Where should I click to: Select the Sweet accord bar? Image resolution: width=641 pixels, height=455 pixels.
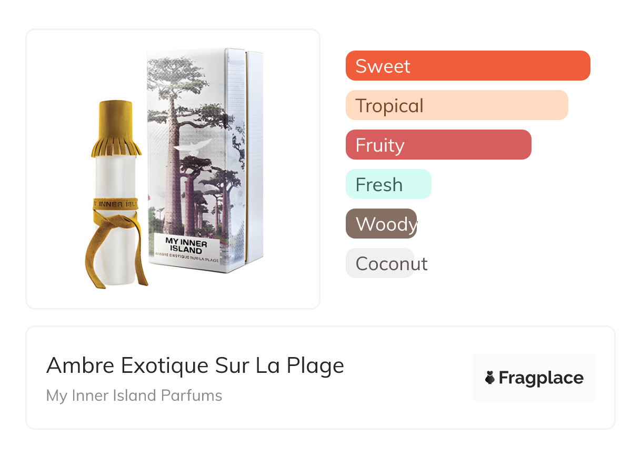(468, 66)
